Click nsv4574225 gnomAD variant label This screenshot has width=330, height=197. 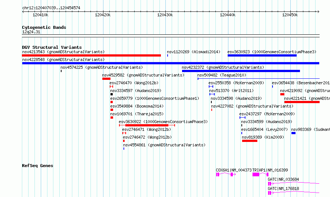click(102, 67)
